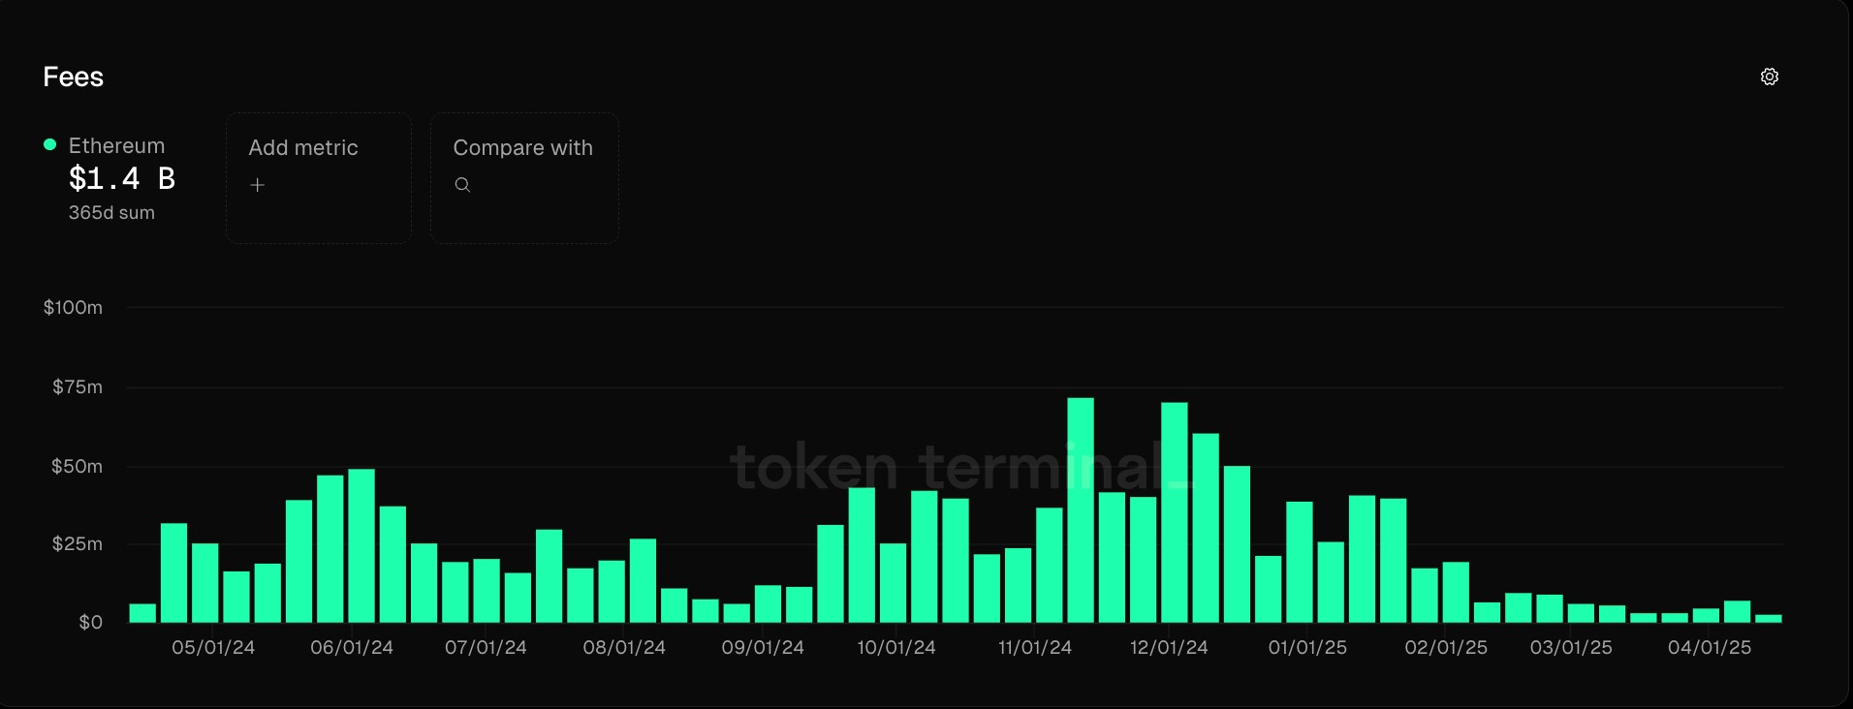The image size is (1853, 709).
Task: Click the 365d sum period label
Action: (x=111, y=212)
